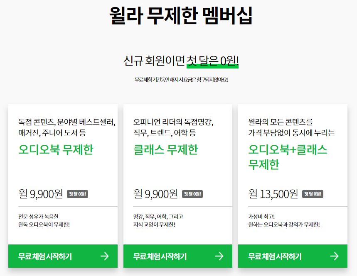Start free trial for 오디오북+클래스 무제한 plan
Image resolution: width=357 pixels, height=276 pixels.
[x=293, y=256]
